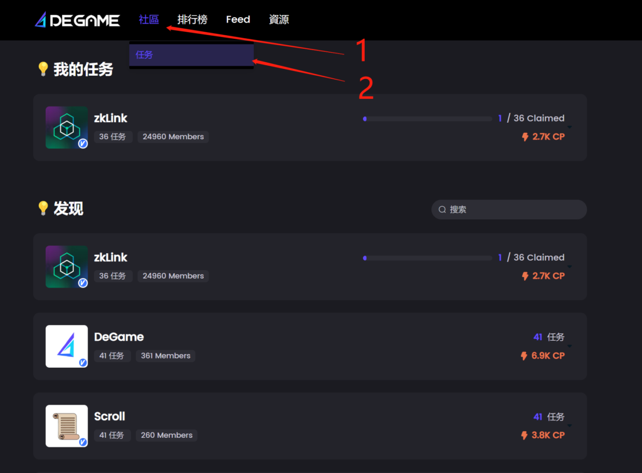642x473 pixels.
Task: Expand the DeGame card chevron
Action: click(569, 346)
